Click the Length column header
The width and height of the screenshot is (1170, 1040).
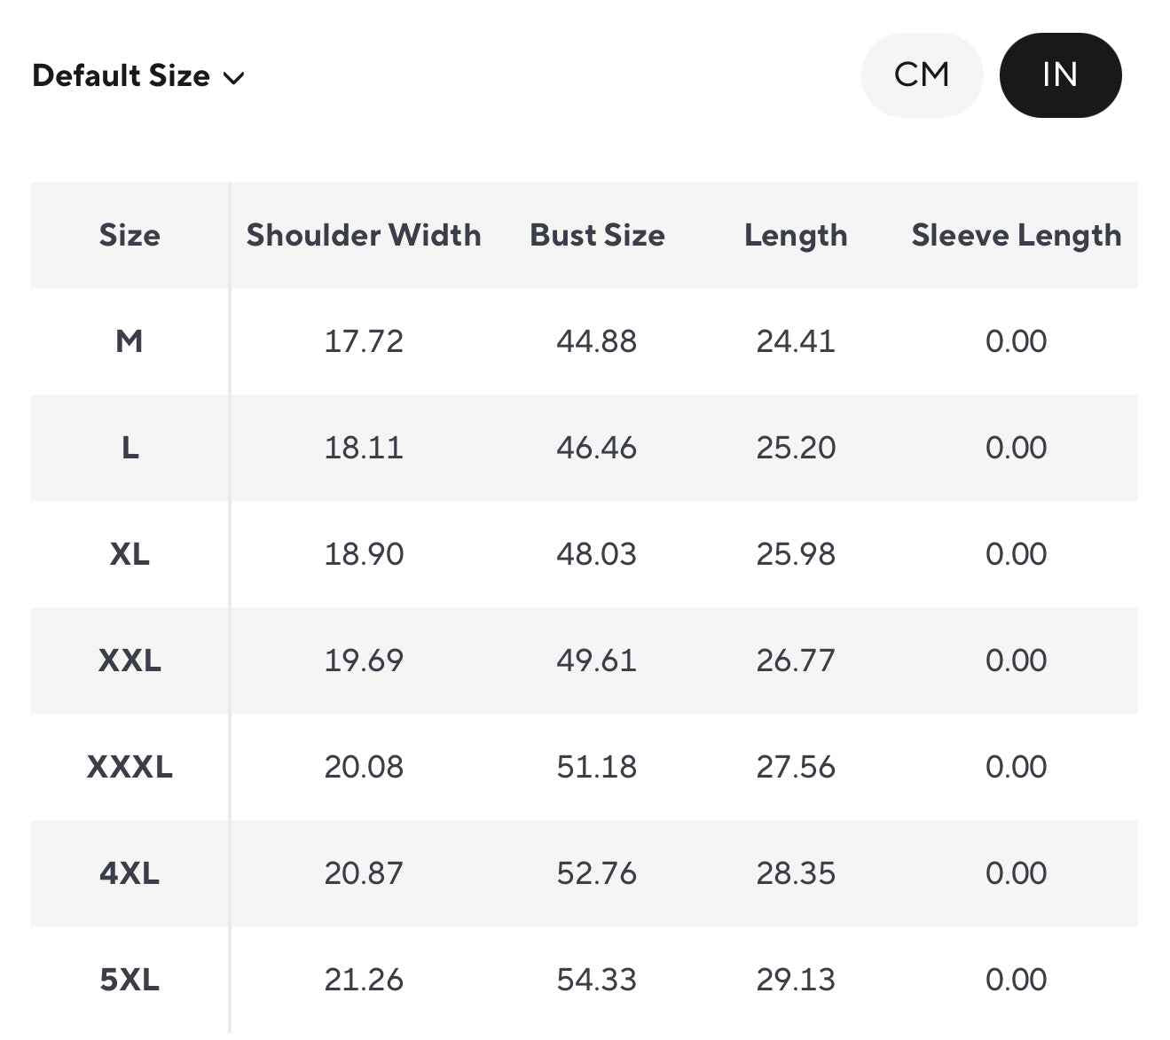click(796, 235)
